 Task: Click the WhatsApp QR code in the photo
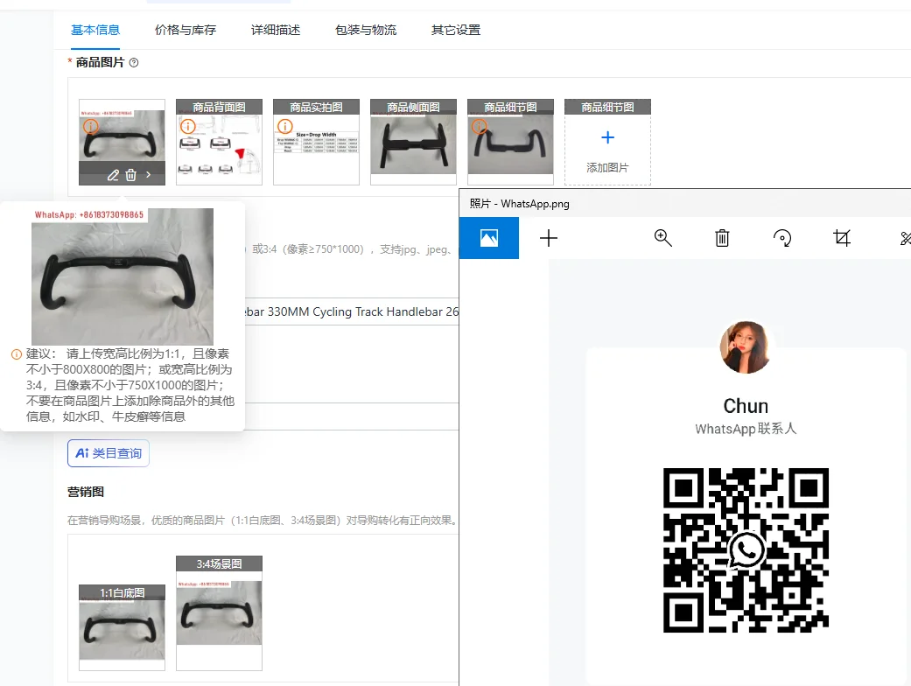point(746,550)
